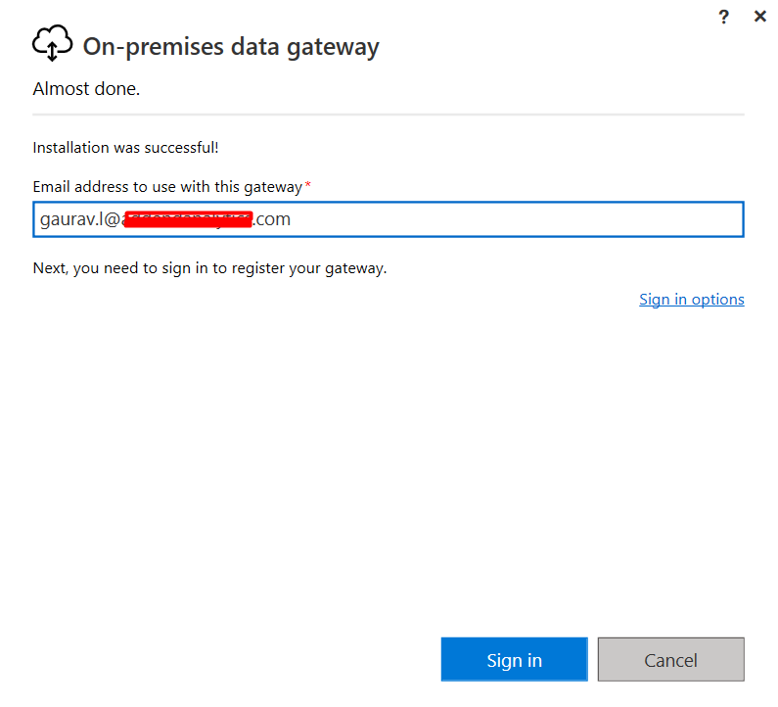Click the blue Sign in button
This screenshot has width=778, height=707.
tap(514, 659)
